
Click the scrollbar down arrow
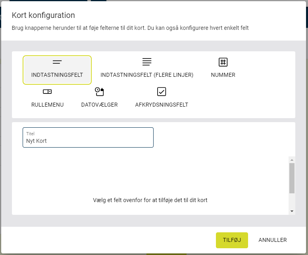pos(292,211)
